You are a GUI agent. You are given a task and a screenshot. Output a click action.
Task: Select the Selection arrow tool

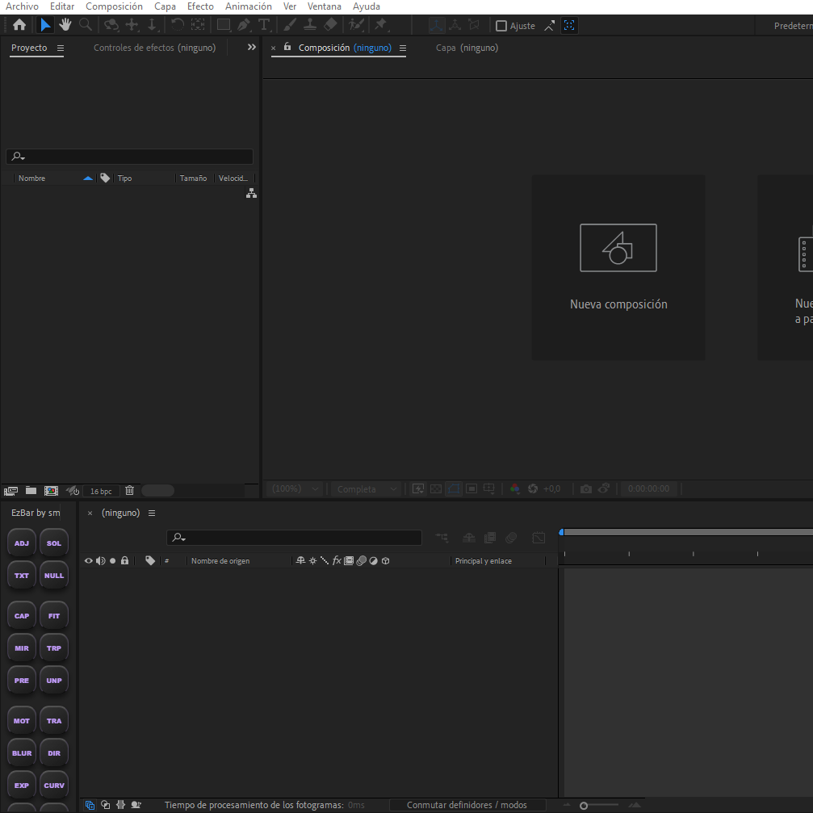(45, 25)
